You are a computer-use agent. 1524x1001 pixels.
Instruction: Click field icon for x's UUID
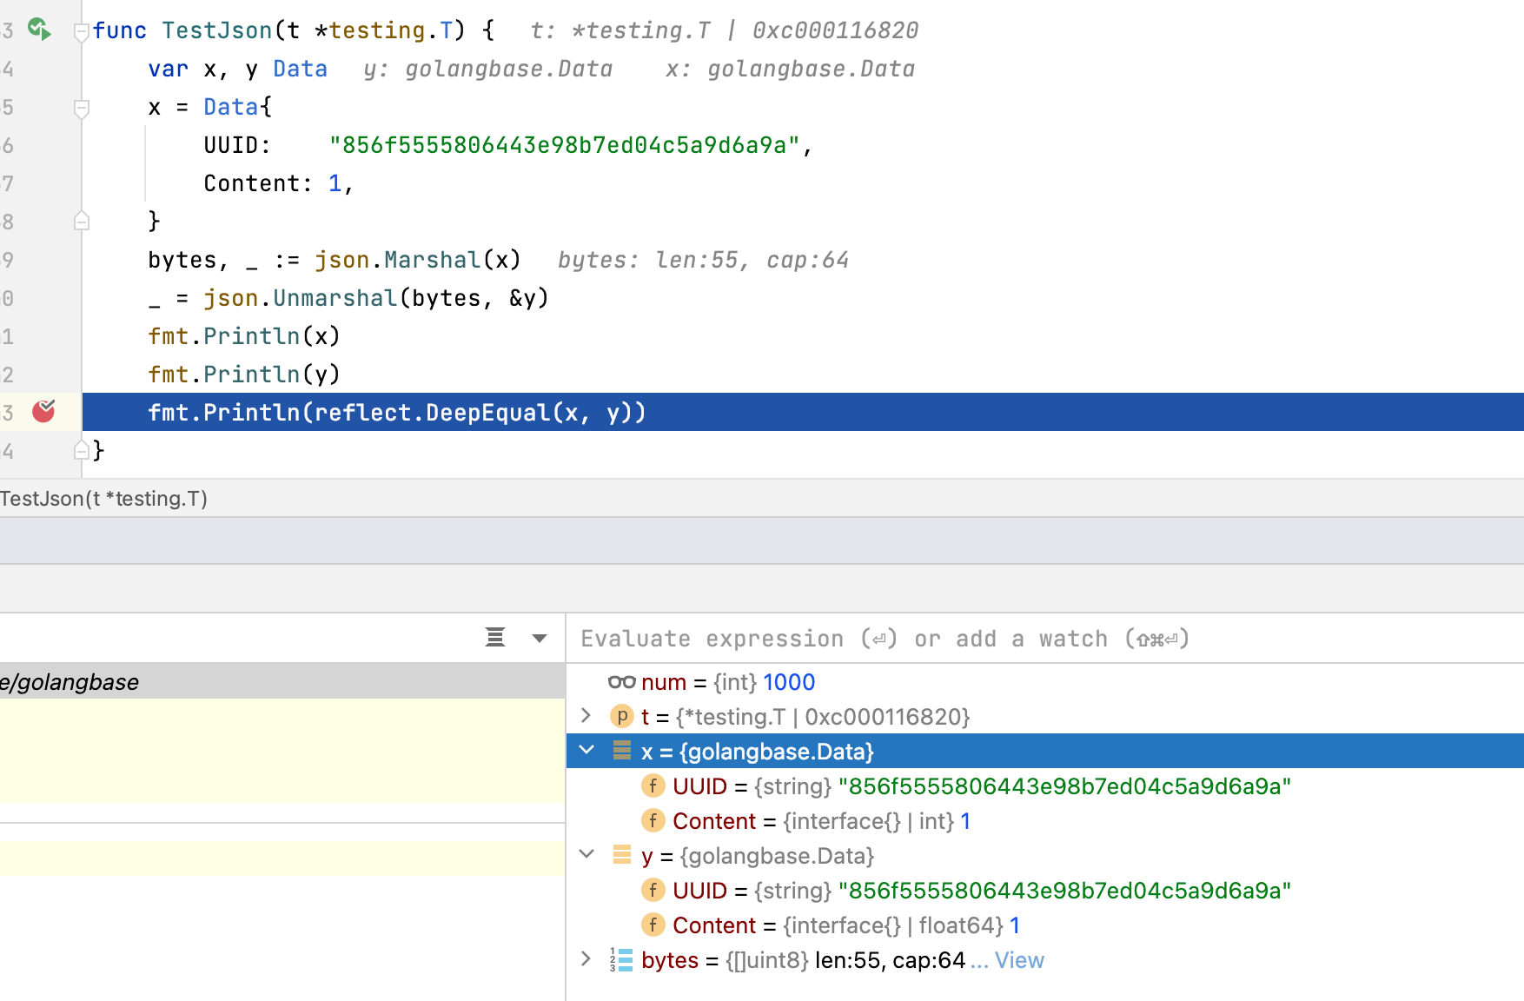tap(653, 786)
